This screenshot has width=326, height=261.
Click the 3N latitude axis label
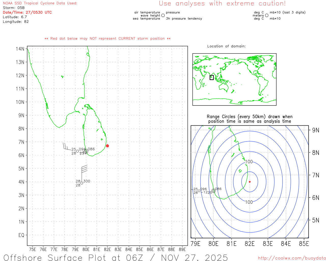[21, 195]
